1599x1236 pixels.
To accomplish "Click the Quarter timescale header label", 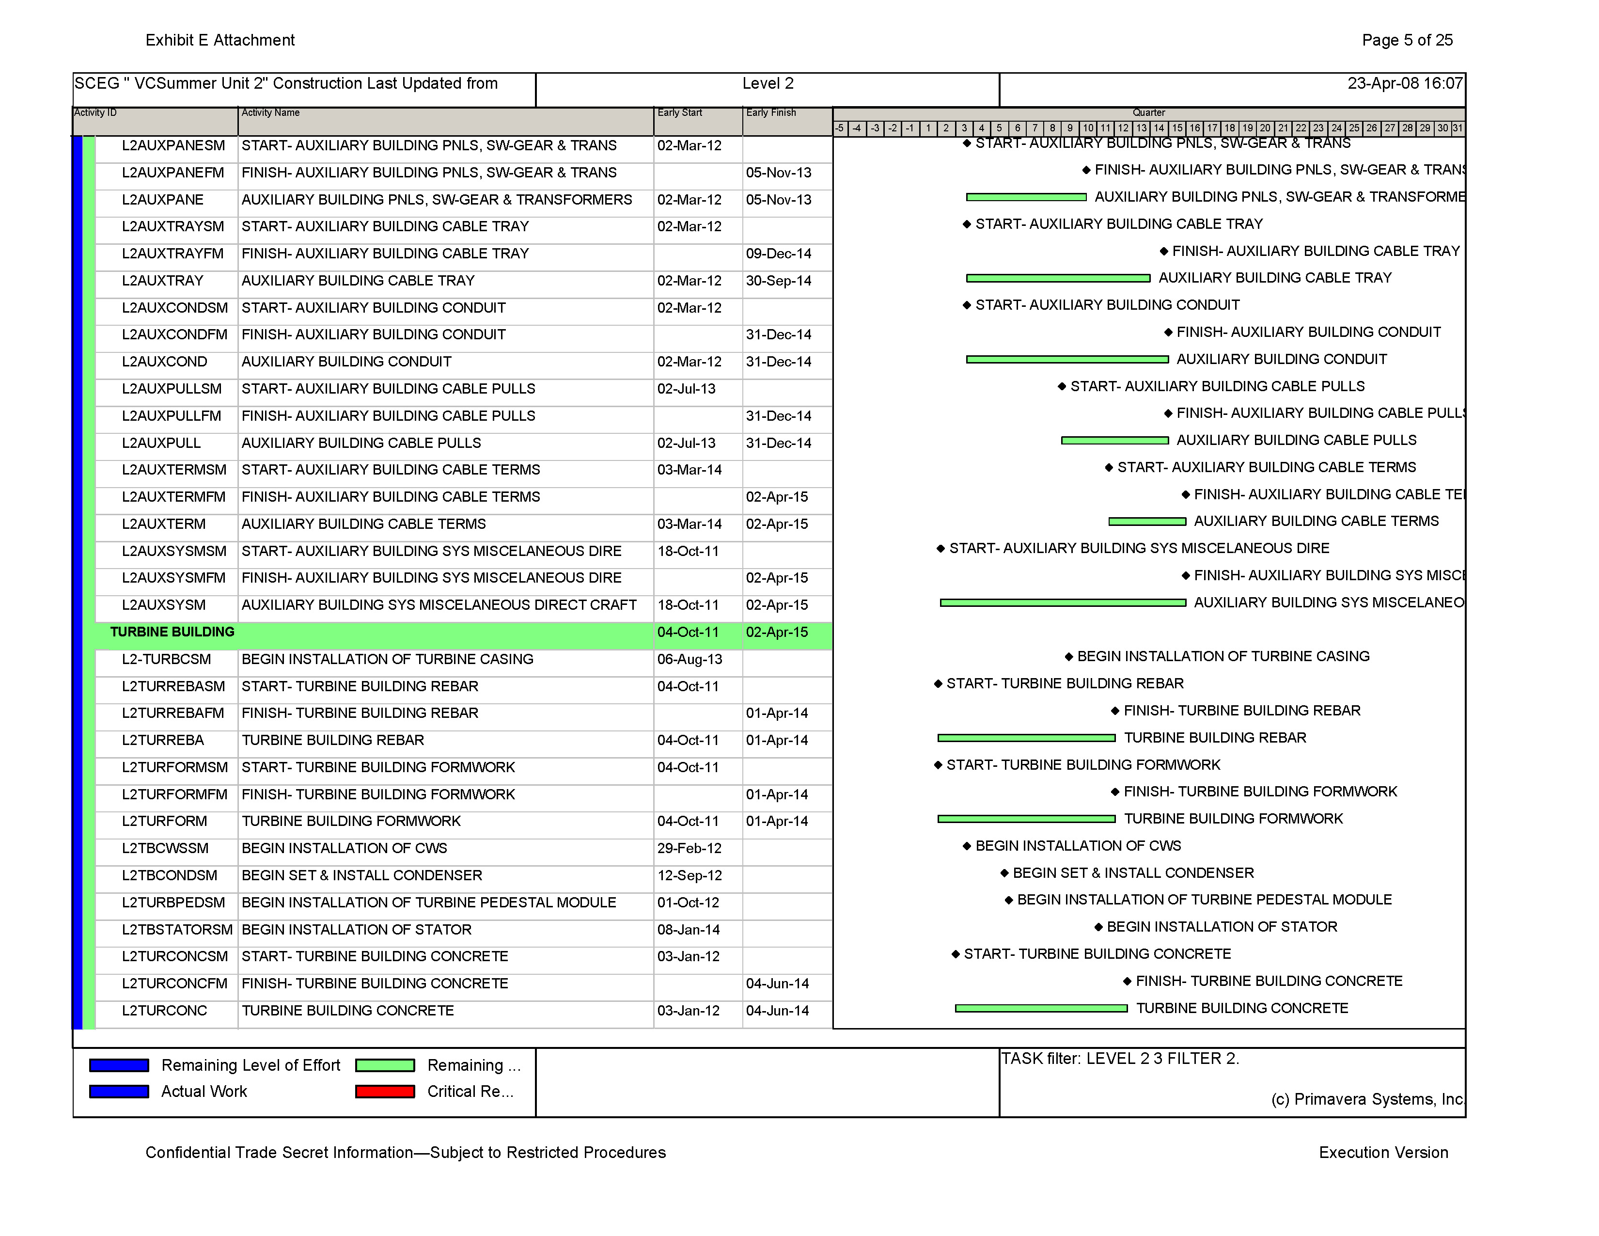I will 1149,113.
